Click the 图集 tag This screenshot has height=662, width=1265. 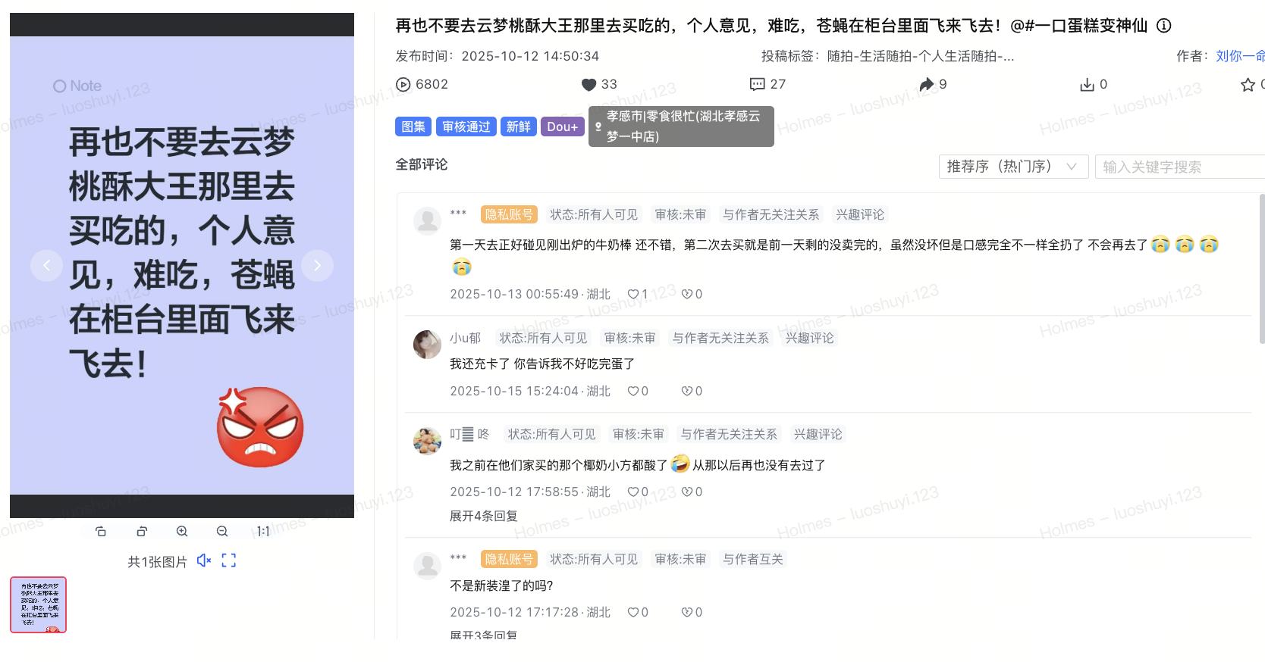click(413, 126)
